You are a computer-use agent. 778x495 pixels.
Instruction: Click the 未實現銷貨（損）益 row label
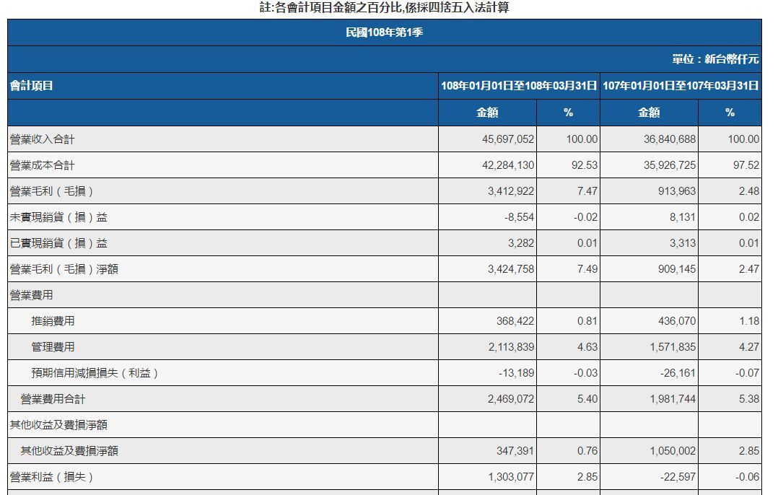pyautogui.click(x=58, y=217)
